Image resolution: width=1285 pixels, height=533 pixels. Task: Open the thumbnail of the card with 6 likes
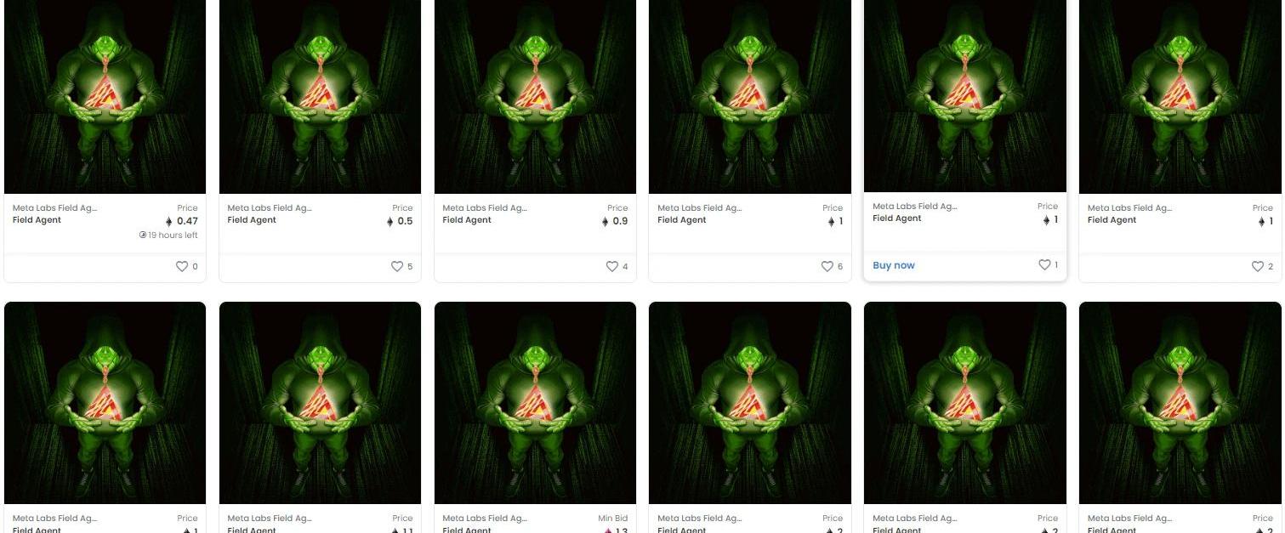[x=749, y=96]
